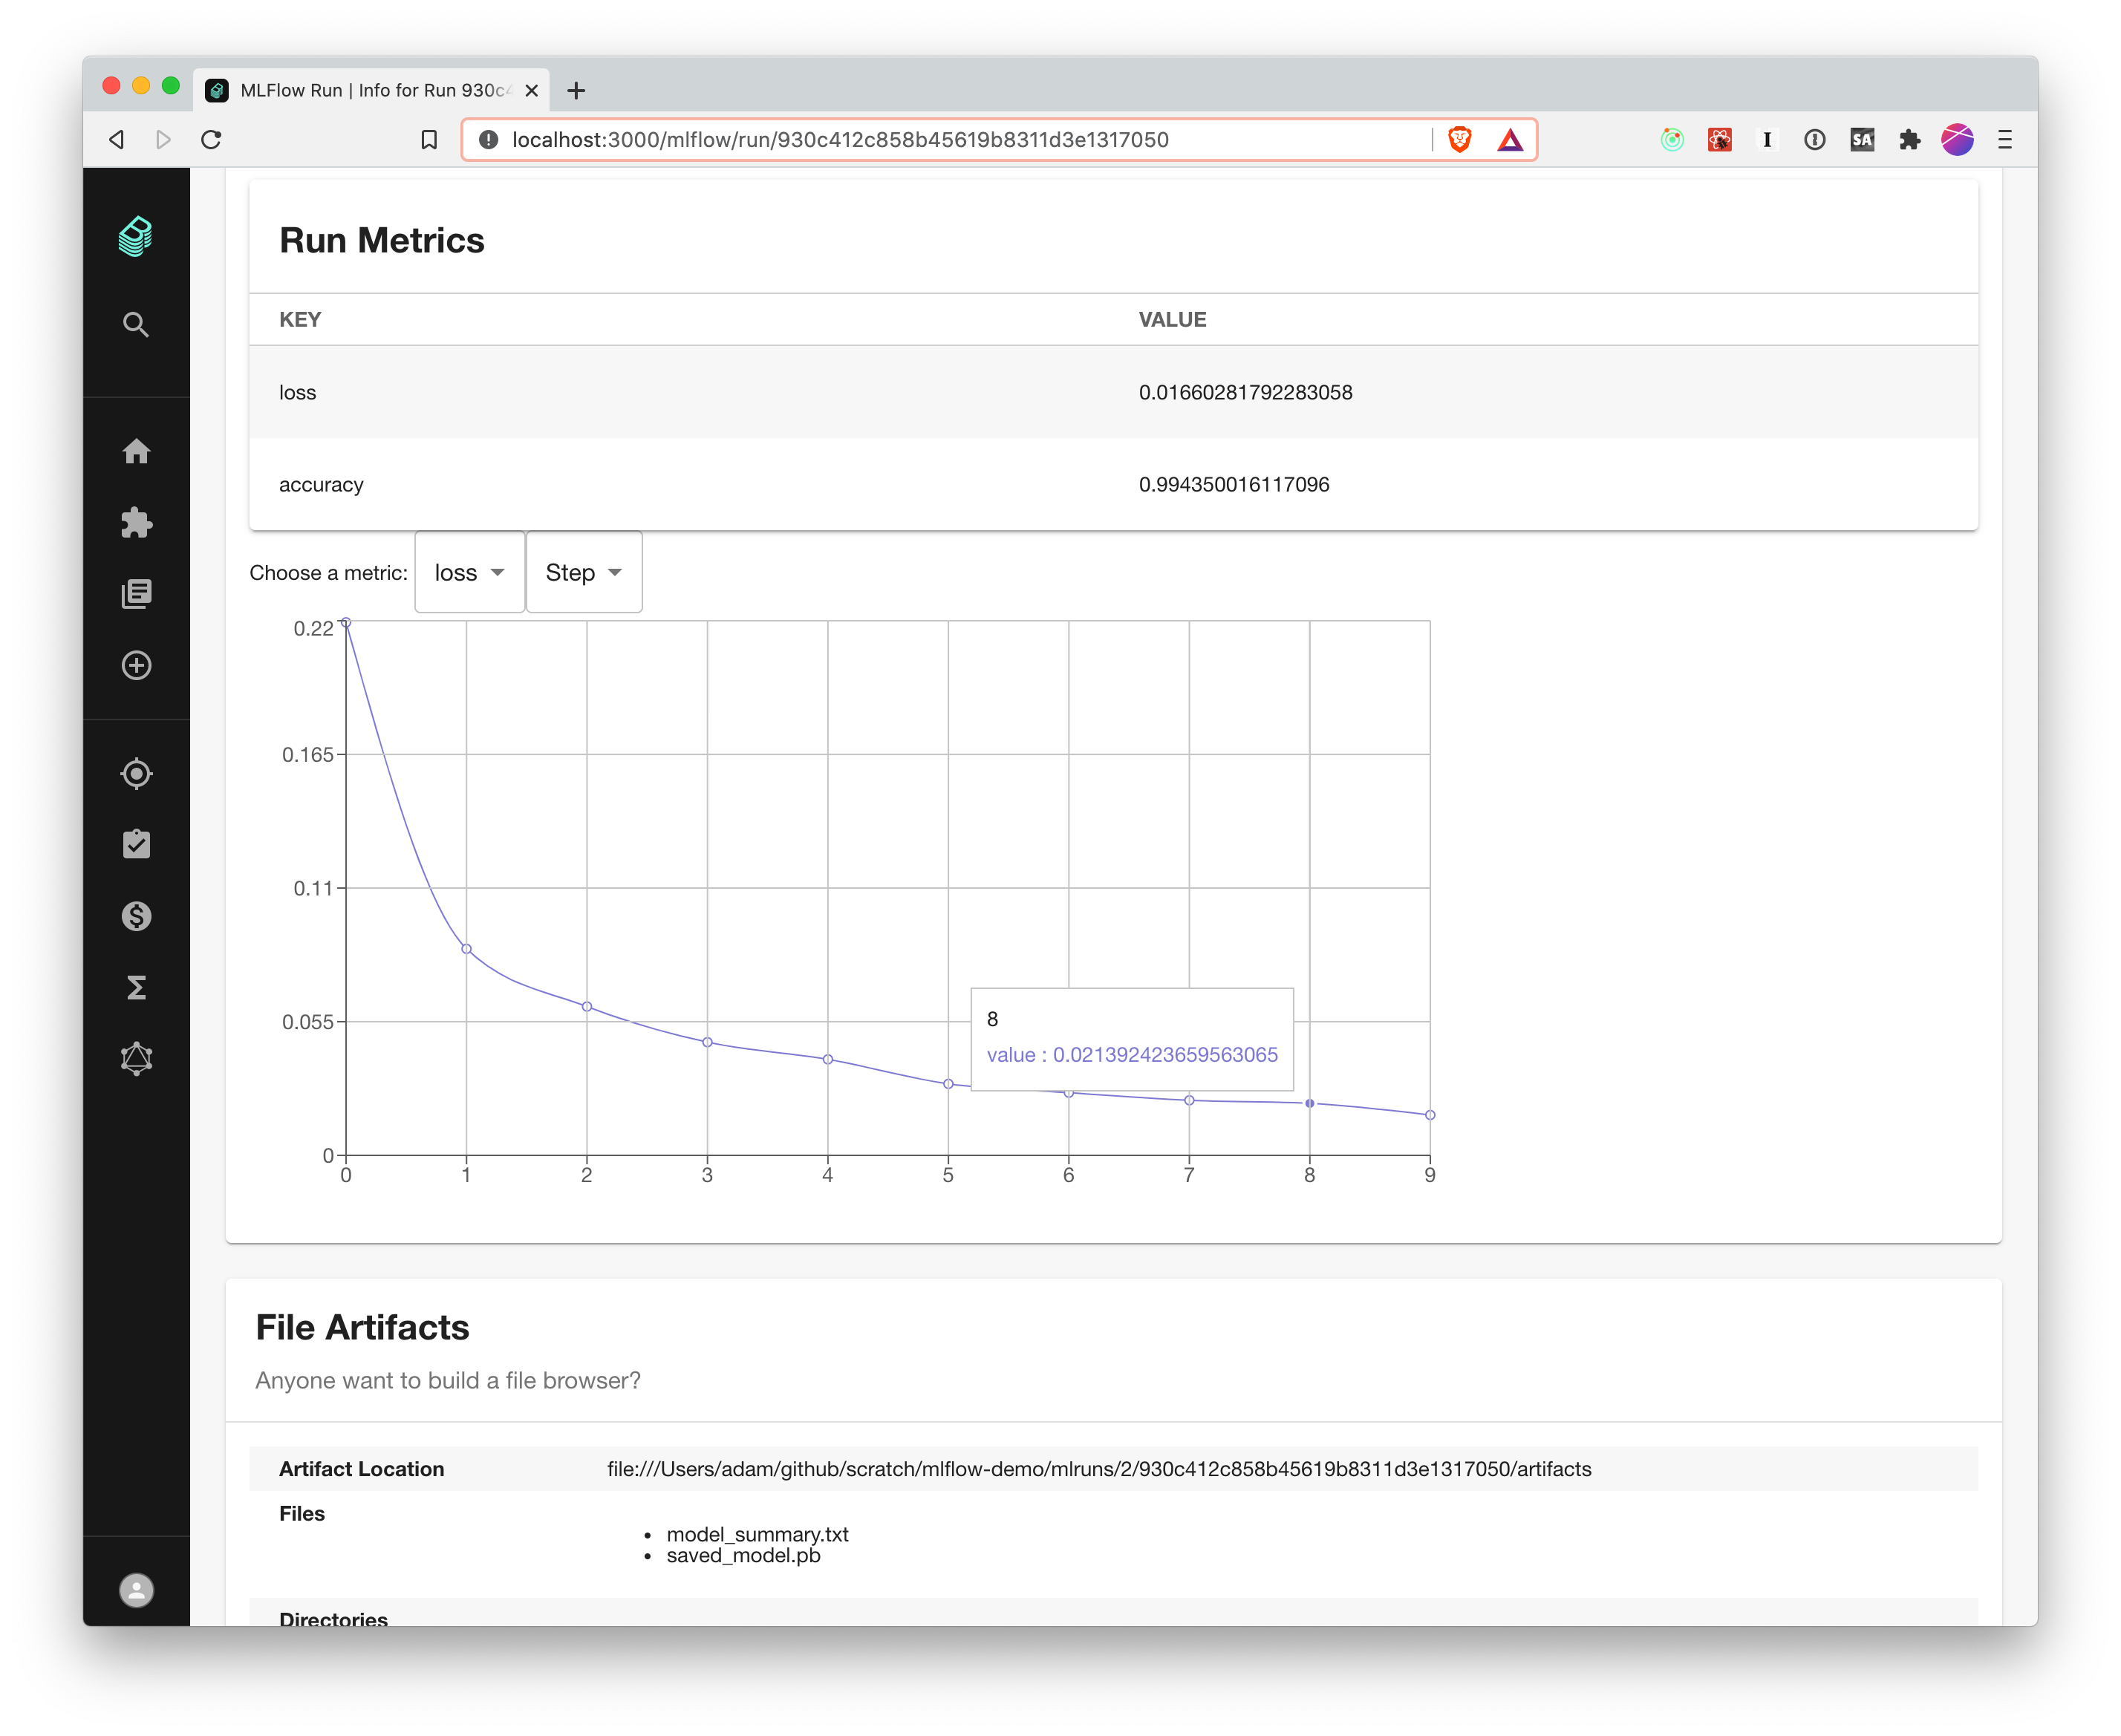Image resolution: width=2121 pixels, height=1736 pixels.
Task: Open the GraphQL icon in sidebar
Action: pyautogui.click(x=136, y=1059)
